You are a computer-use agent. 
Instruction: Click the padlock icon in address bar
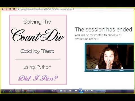click(x=19, y=9)
